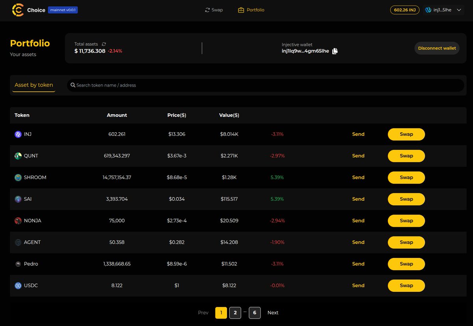Click the total assets value $ 11,736.308
473x326 pixels.
(x=90, y=51)
